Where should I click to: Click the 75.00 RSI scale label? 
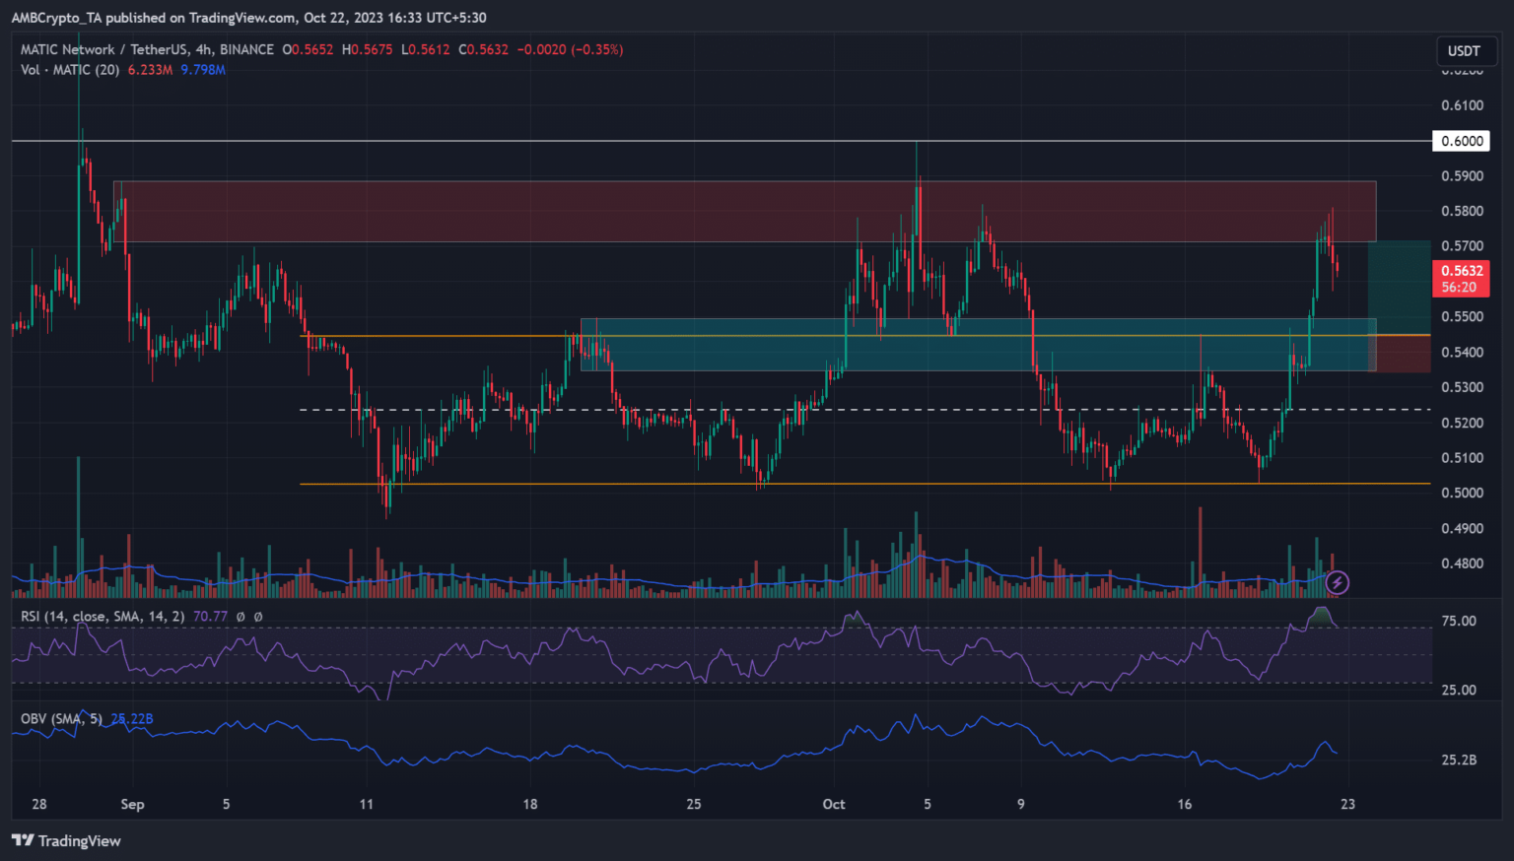1459,621
